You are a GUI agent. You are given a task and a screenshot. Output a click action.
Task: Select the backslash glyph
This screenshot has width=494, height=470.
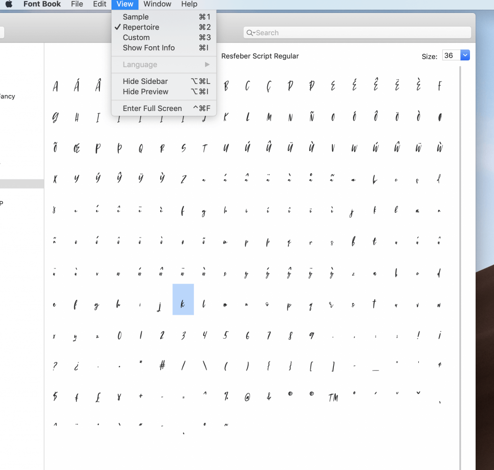tap(205, 365)
